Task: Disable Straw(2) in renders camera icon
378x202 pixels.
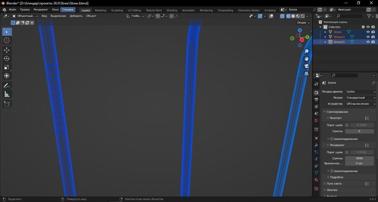Action: pyautogui.click(x=373, y=42)
